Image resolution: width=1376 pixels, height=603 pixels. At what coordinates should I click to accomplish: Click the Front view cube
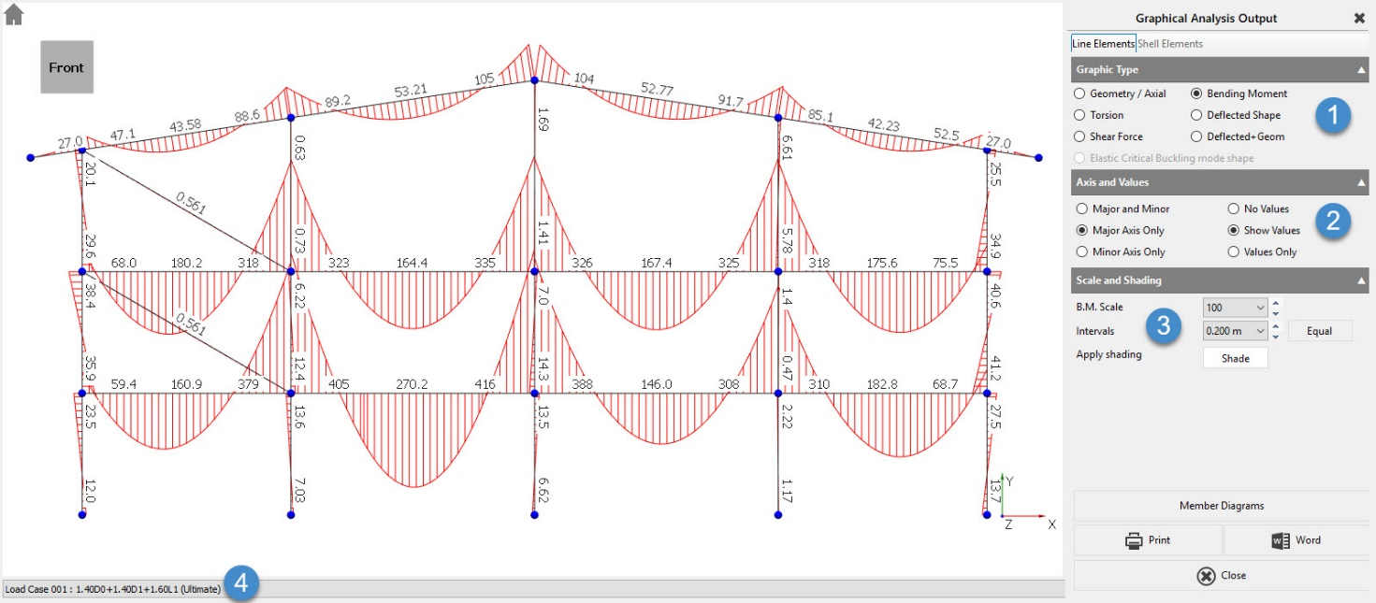66,67
